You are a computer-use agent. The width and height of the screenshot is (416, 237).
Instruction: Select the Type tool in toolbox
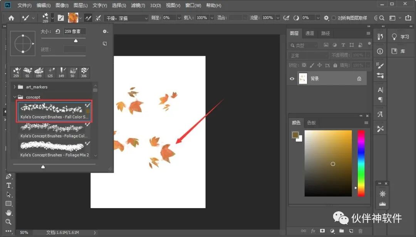tap(9, 185)
